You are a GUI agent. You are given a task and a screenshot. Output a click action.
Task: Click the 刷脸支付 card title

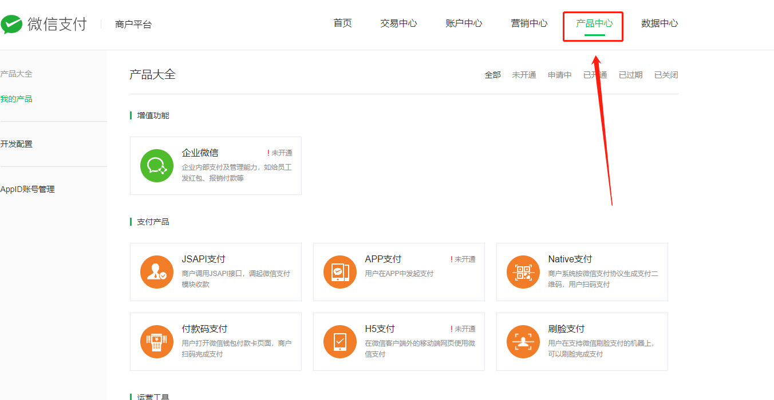566,329
